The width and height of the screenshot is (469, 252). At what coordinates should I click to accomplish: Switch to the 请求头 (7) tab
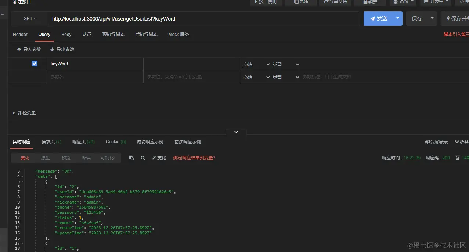[x=51, y=142]
